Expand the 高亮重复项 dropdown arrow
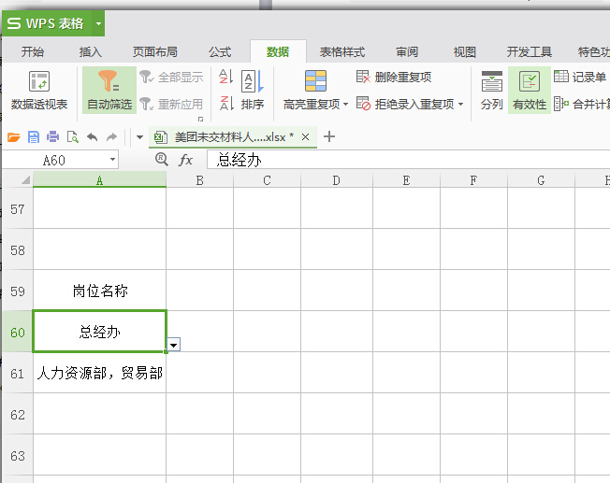Viewport: 610px width, 483px height. tap(345, 104)
